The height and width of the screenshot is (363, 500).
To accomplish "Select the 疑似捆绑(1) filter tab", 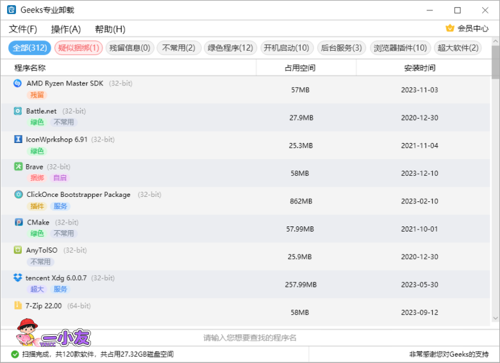I will click(x=78, y=48).
